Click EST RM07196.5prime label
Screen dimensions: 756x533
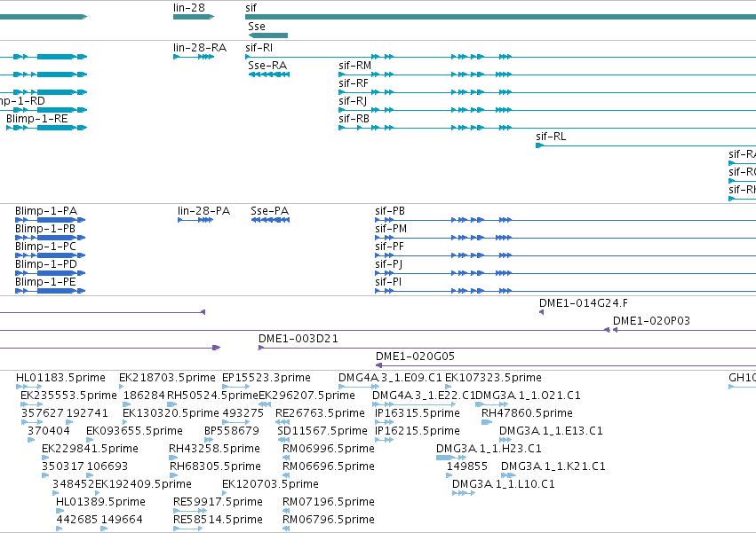point(329,502)
